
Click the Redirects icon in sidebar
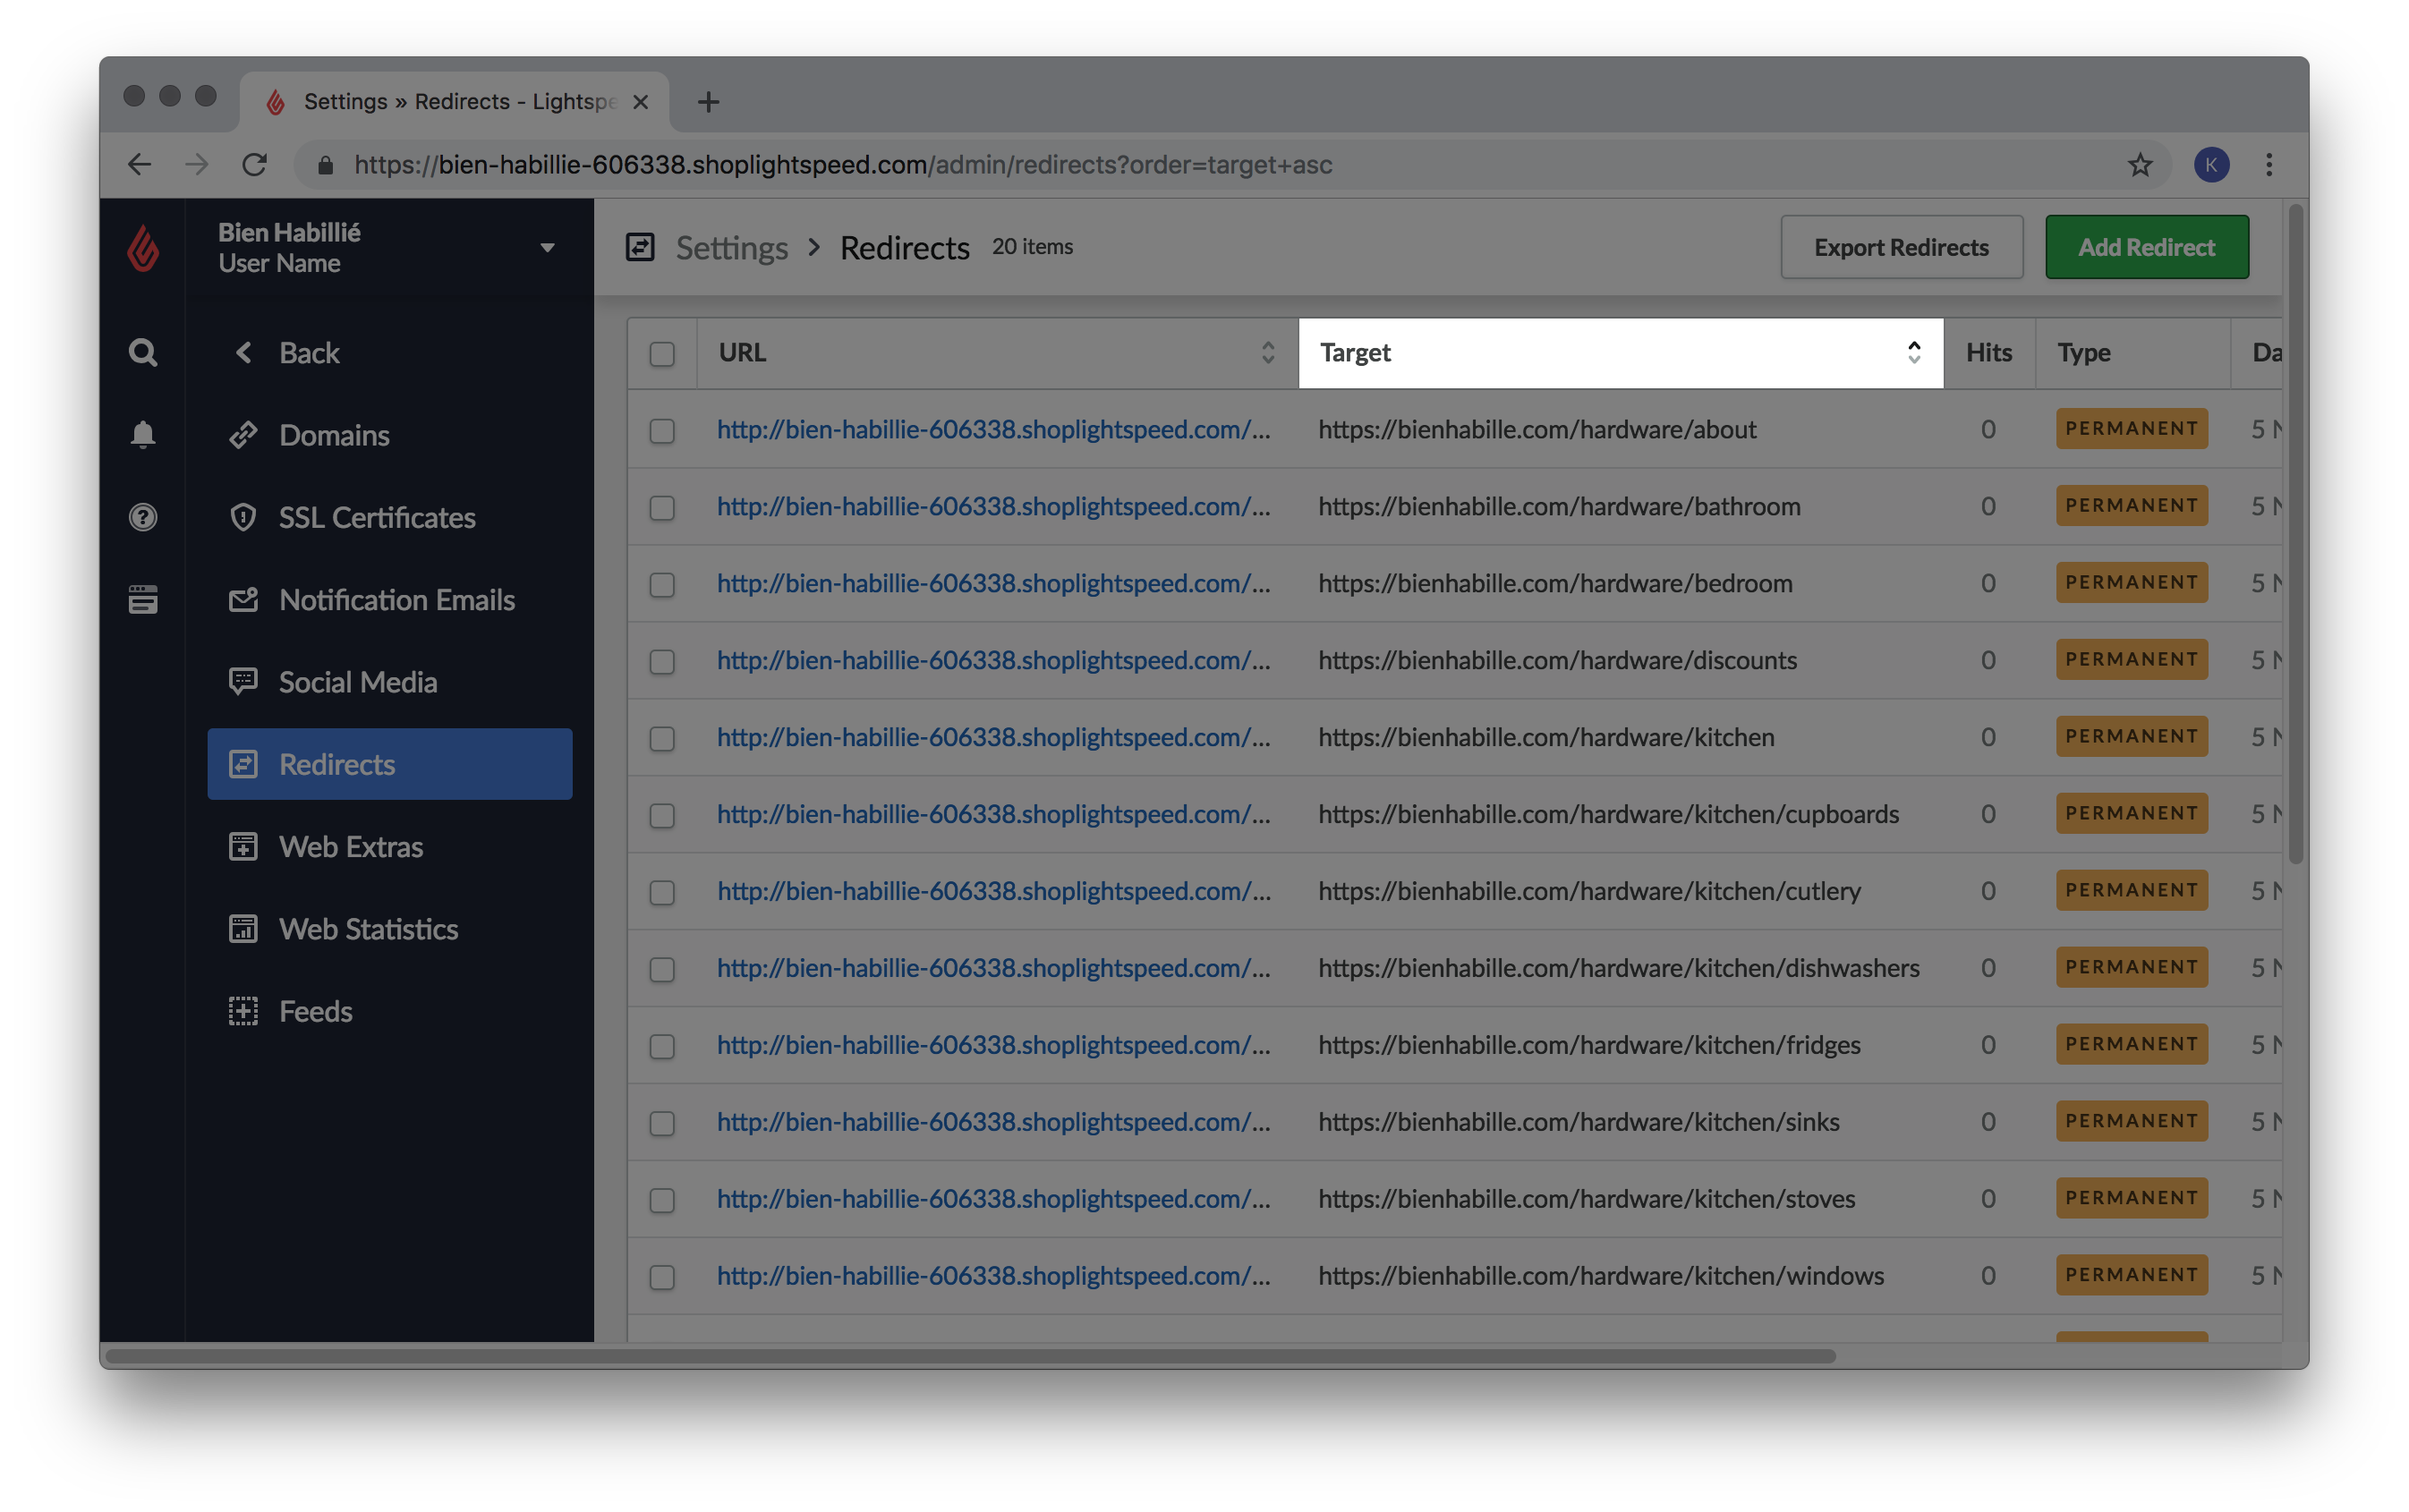pos(244,763)
